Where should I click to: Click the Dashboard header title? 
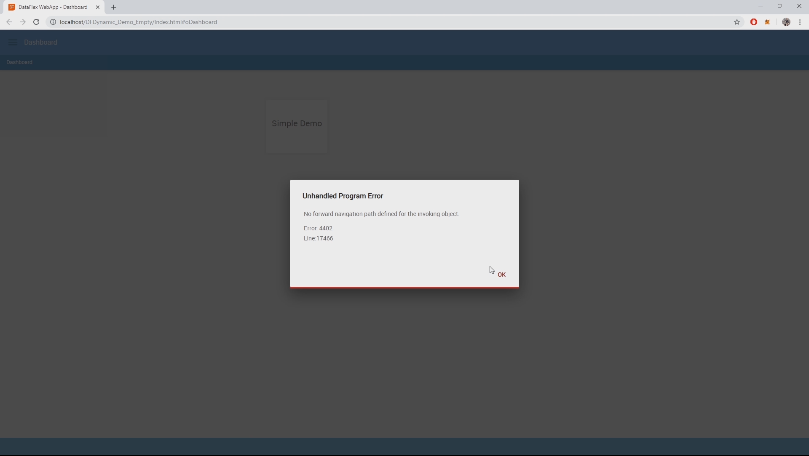pos(40,42)
